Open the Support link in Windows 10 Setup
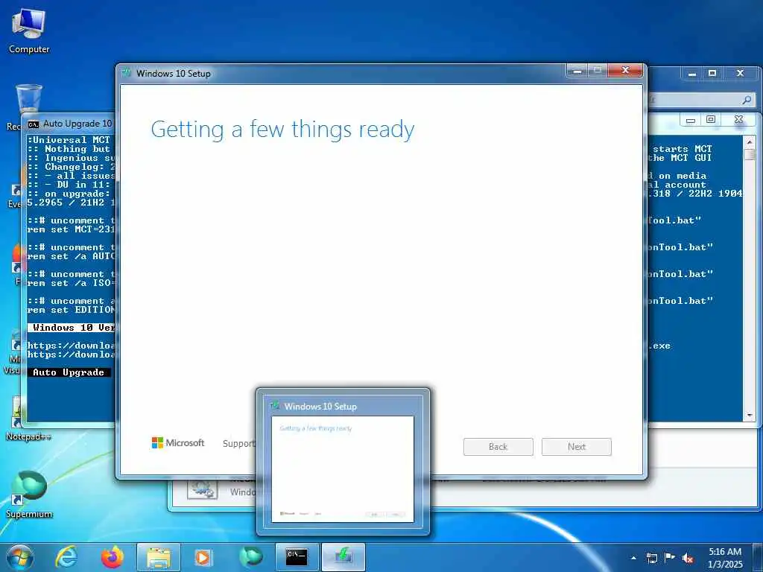 (x=239, y=443)
